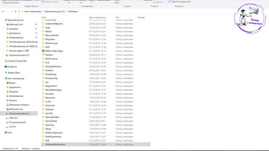Click Обратить выделение in the ribbon
This screenshot has width=269, height=151.
click(x=179, y=2)
